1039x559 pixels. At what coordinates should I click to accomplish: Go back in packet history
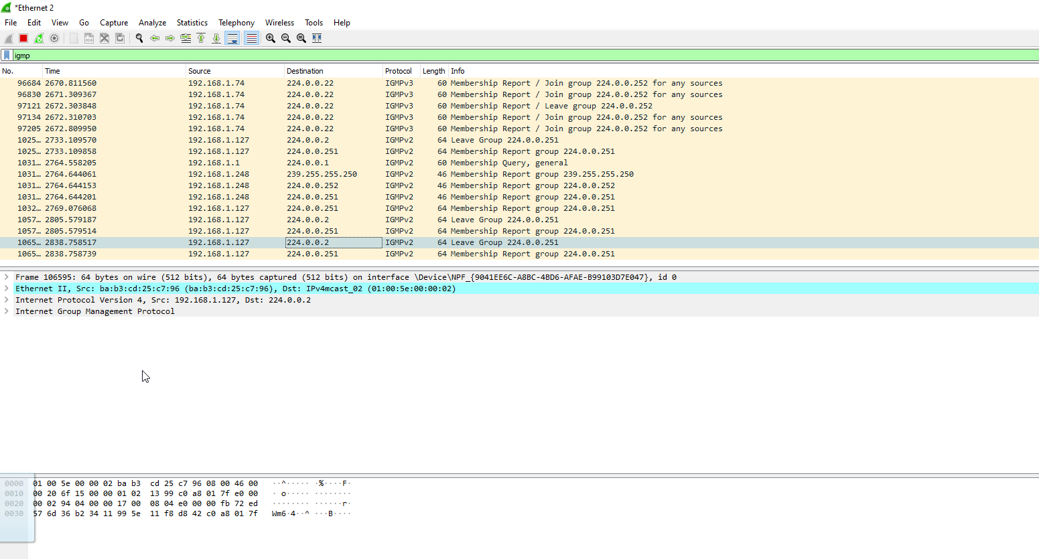[x=155, y=38]
